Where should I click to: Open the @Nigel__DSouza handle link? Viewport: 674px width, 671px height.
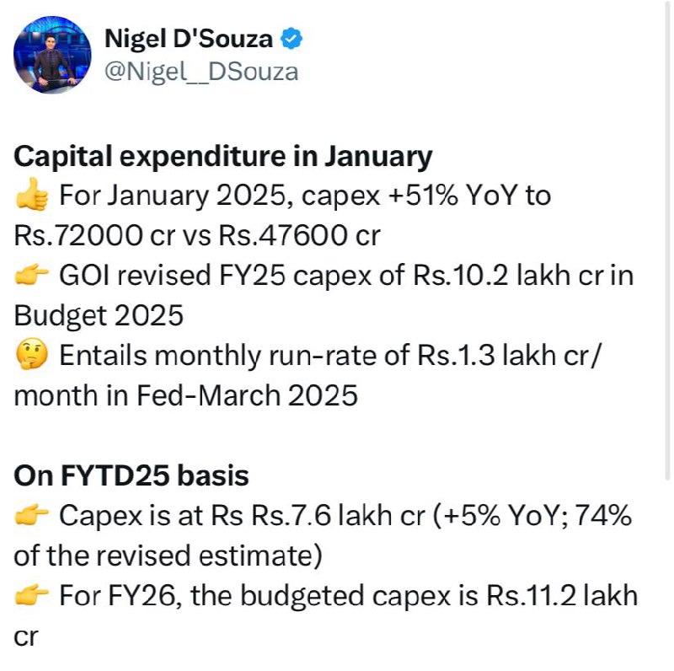(201, 72)
